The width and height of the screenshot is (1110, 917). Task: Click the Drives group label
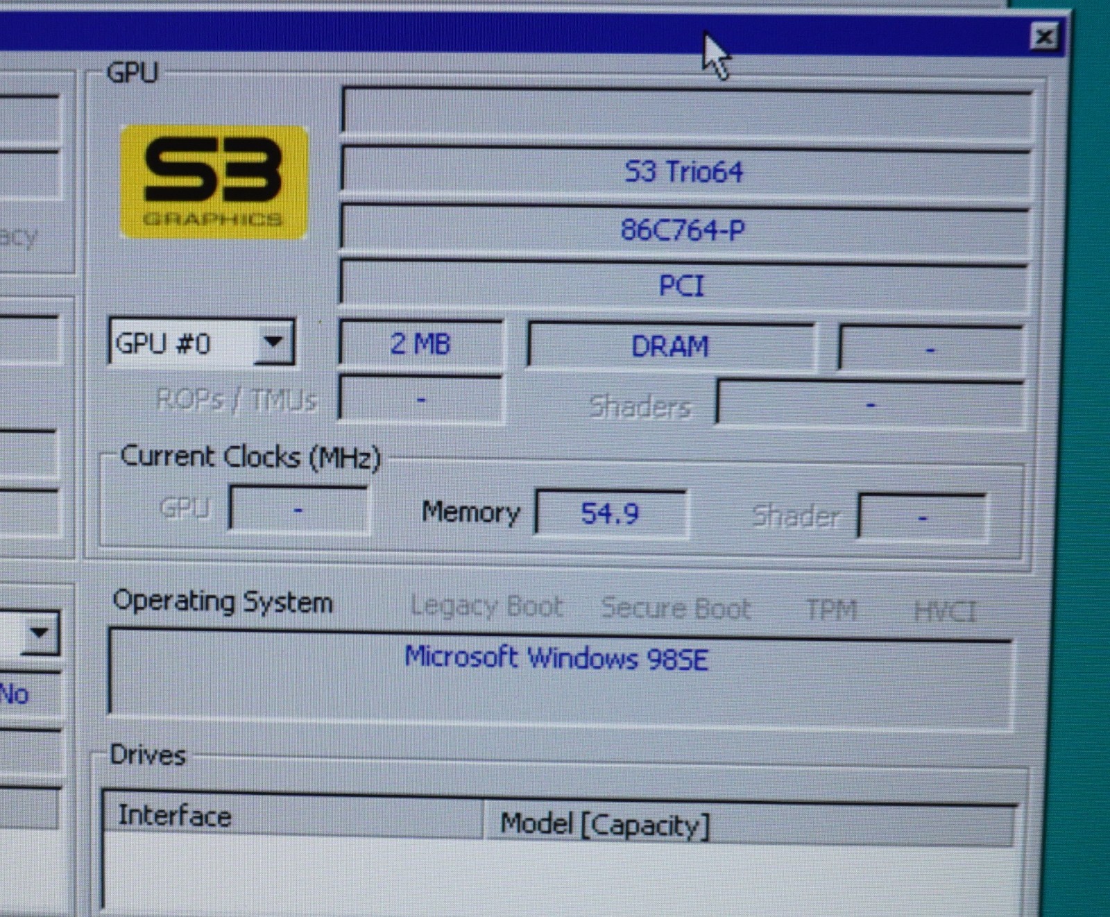[148, 755]
